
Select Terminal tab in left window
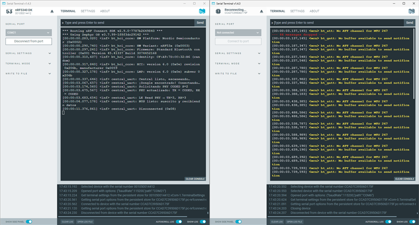[68, 11]
